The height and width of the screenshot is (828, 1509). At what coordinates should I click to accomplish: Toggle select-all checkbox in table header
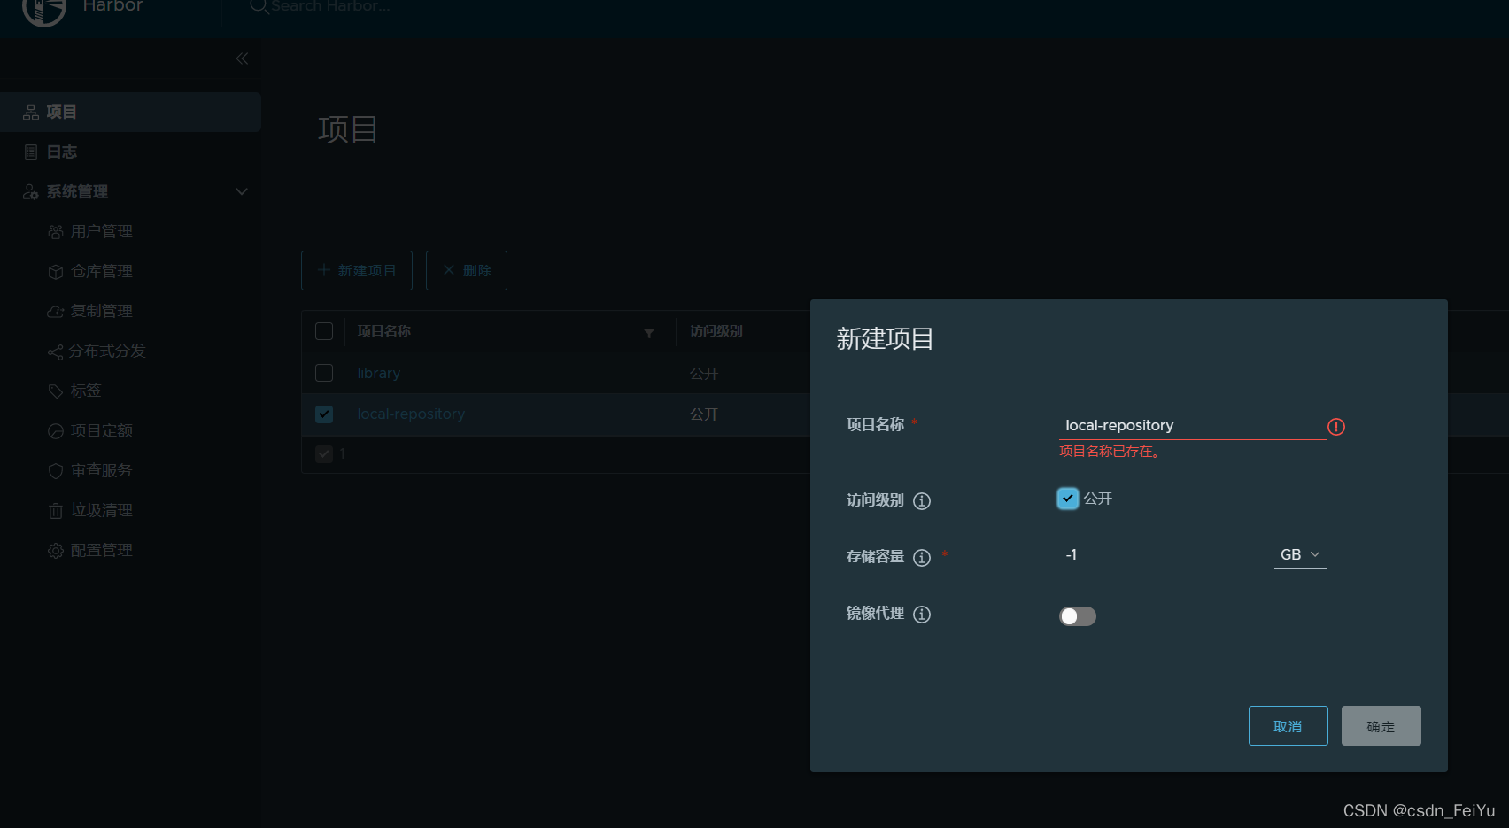point(324,331)
